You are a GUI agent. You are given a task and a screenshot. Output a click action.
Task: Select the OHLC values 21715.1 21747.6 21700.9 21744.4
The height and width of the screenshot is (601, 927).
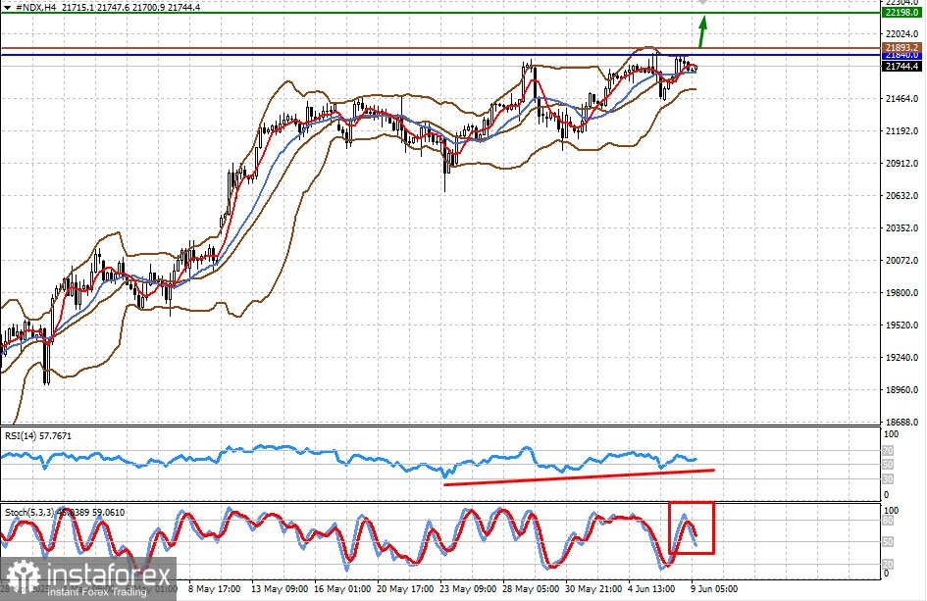pyautogui.click(x=130, y=8)
